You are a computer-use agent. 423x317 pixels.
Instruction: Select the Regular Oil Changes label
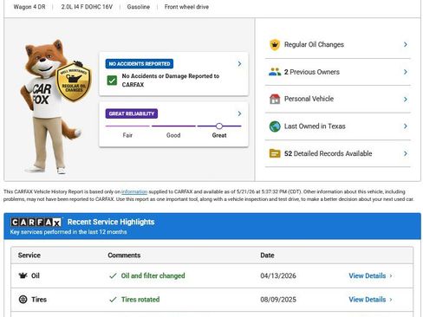point(314,44)
